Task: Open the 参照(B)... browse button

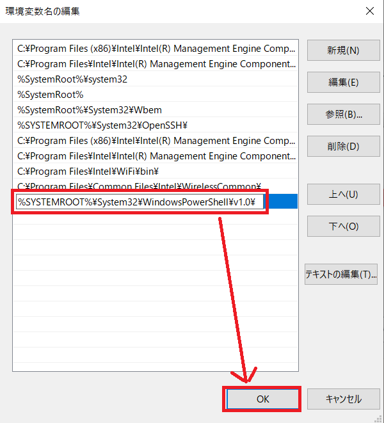Action: [x=343, y=115]
